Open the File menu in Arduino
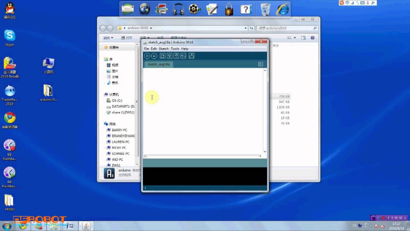Image resolution: width=410 pixels, height=231 pixels. [x=146, y=49]
